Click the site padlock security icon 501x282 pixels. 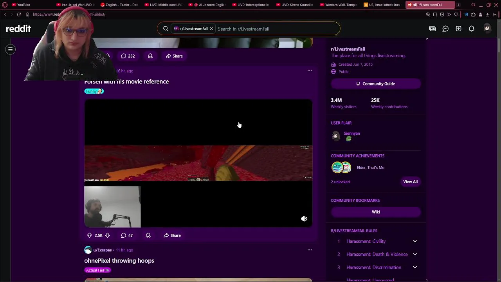coord(27,14)
